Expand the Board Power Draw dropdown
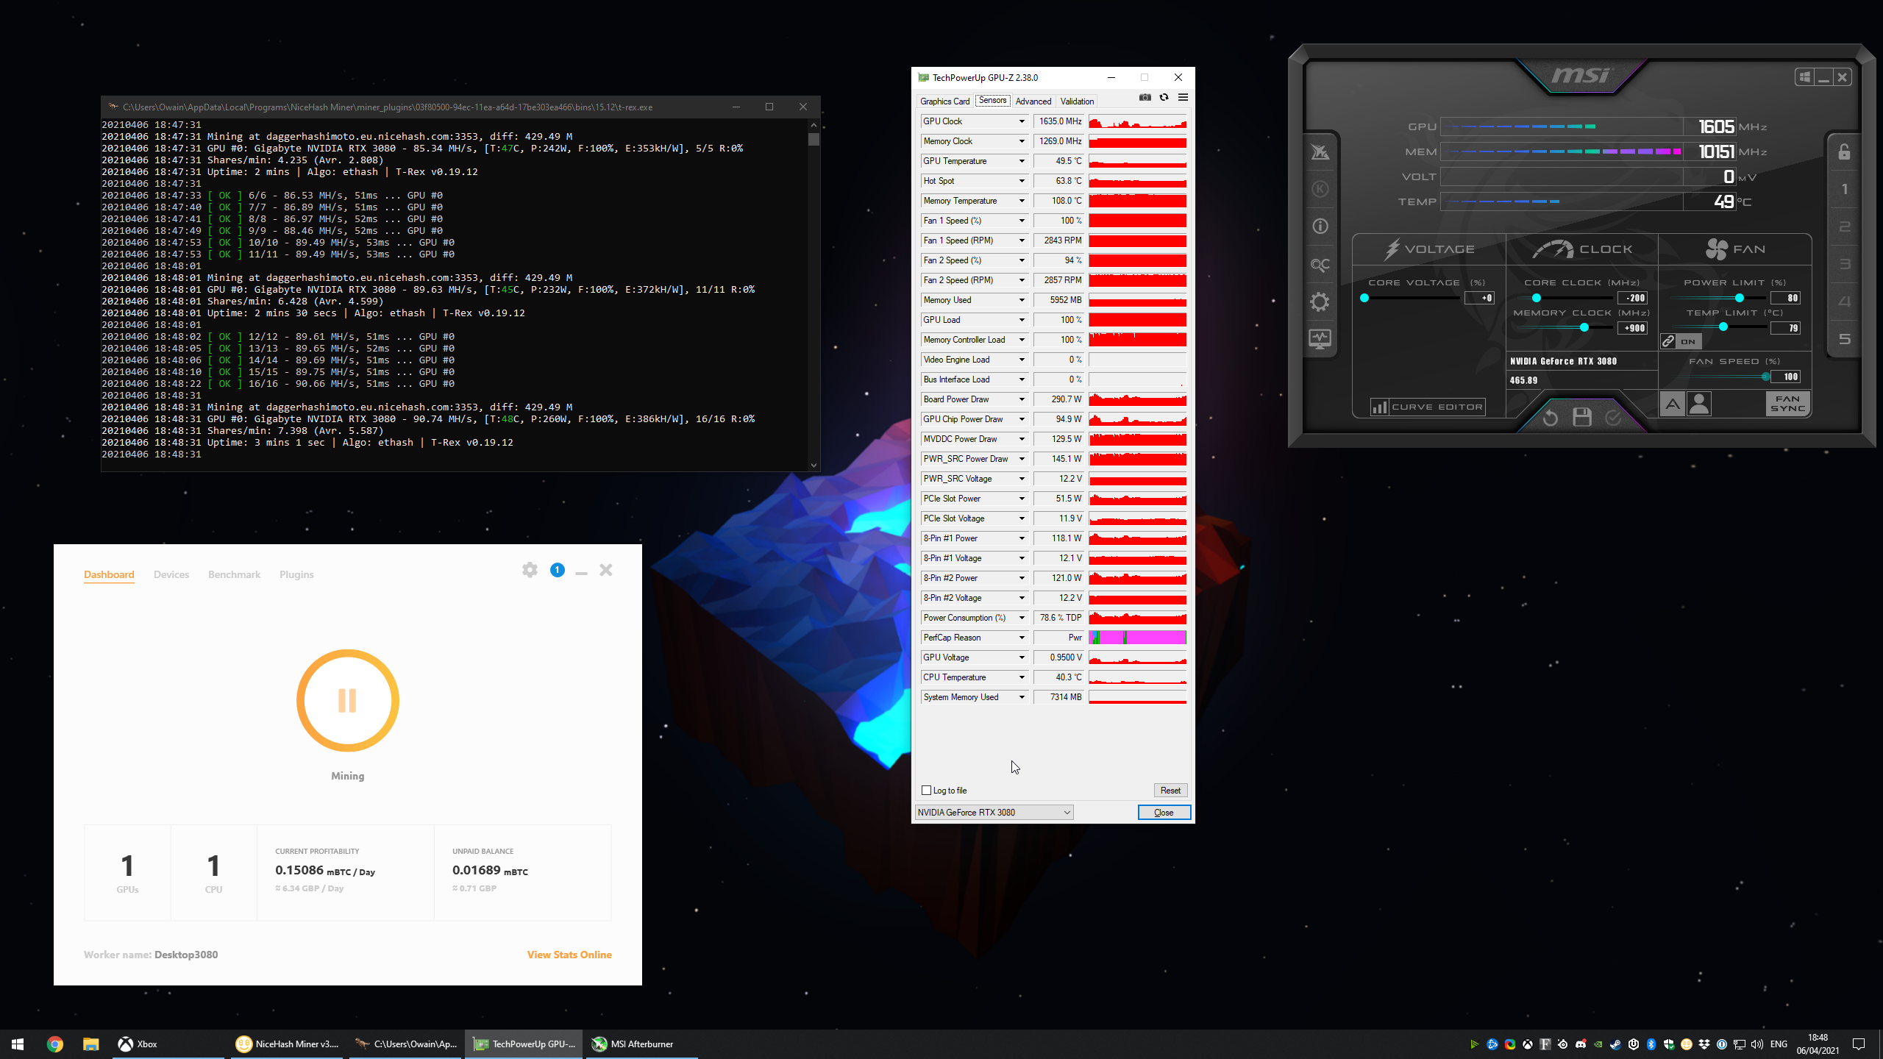This screenshot has height=1059, width=1883. tap(1022, 399)
